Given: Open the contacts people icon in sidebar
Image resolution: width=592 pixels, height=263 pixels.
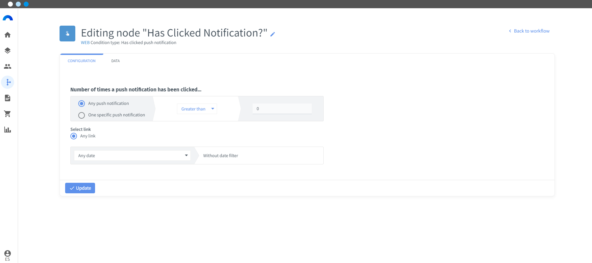Looking at the screenshot, I should pos(8,66).
